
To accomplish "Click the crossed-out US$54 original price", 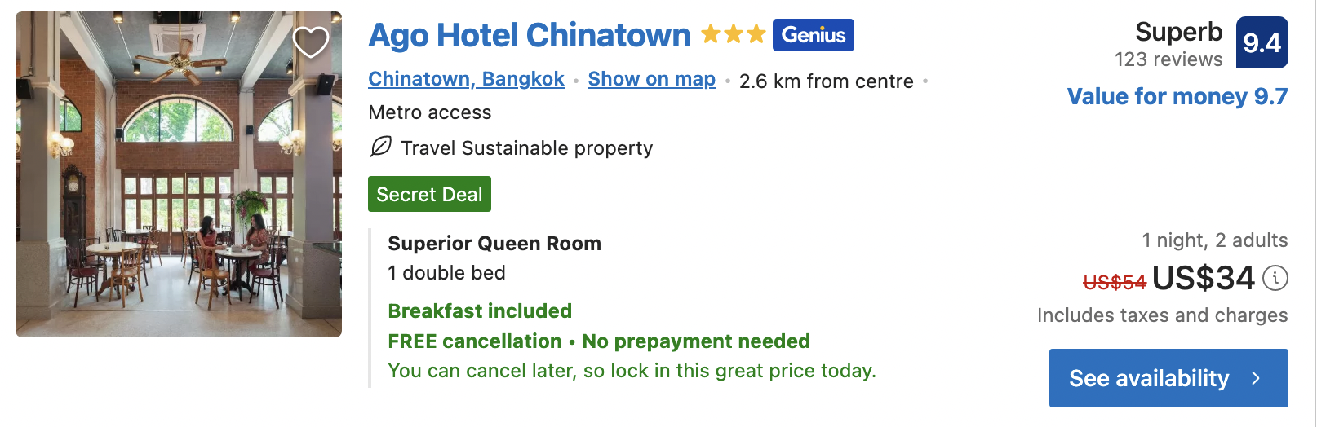I will 1115,283.
